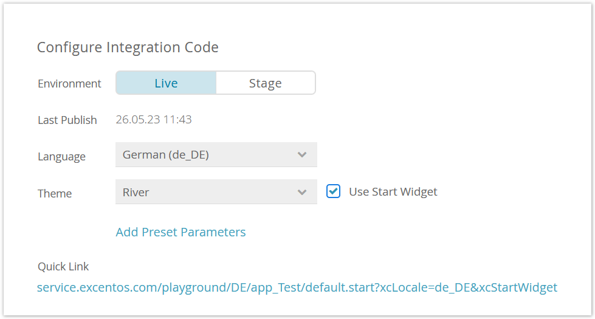Click the blue checkmark icon beside Theme
595x319 pixels.
tap(333, 191)
